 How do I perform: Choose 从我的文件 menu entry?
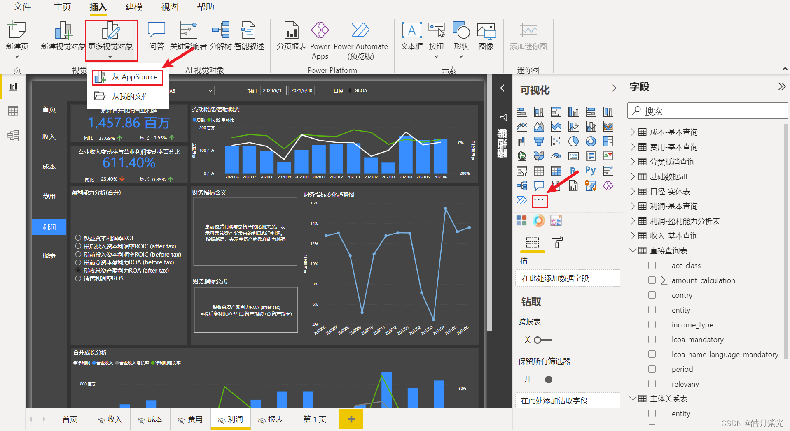(128, 96)
